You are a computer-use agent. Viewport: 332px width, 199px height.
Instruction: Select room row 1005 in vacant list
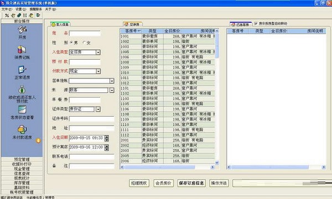167,52
